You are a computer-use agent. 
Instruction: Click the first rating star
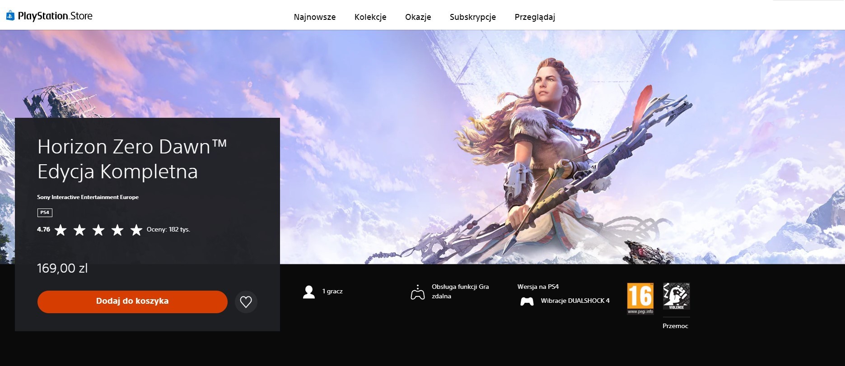pos(61,230)
